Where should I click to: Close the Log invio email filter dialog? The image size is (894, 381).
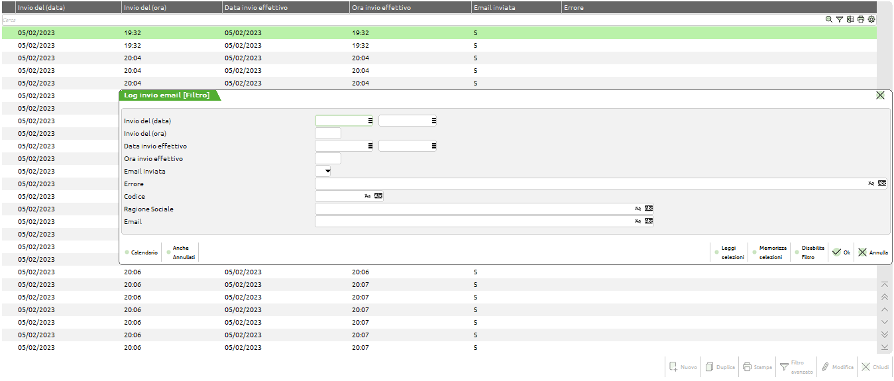pyautogui.click(x=880, y=95)
